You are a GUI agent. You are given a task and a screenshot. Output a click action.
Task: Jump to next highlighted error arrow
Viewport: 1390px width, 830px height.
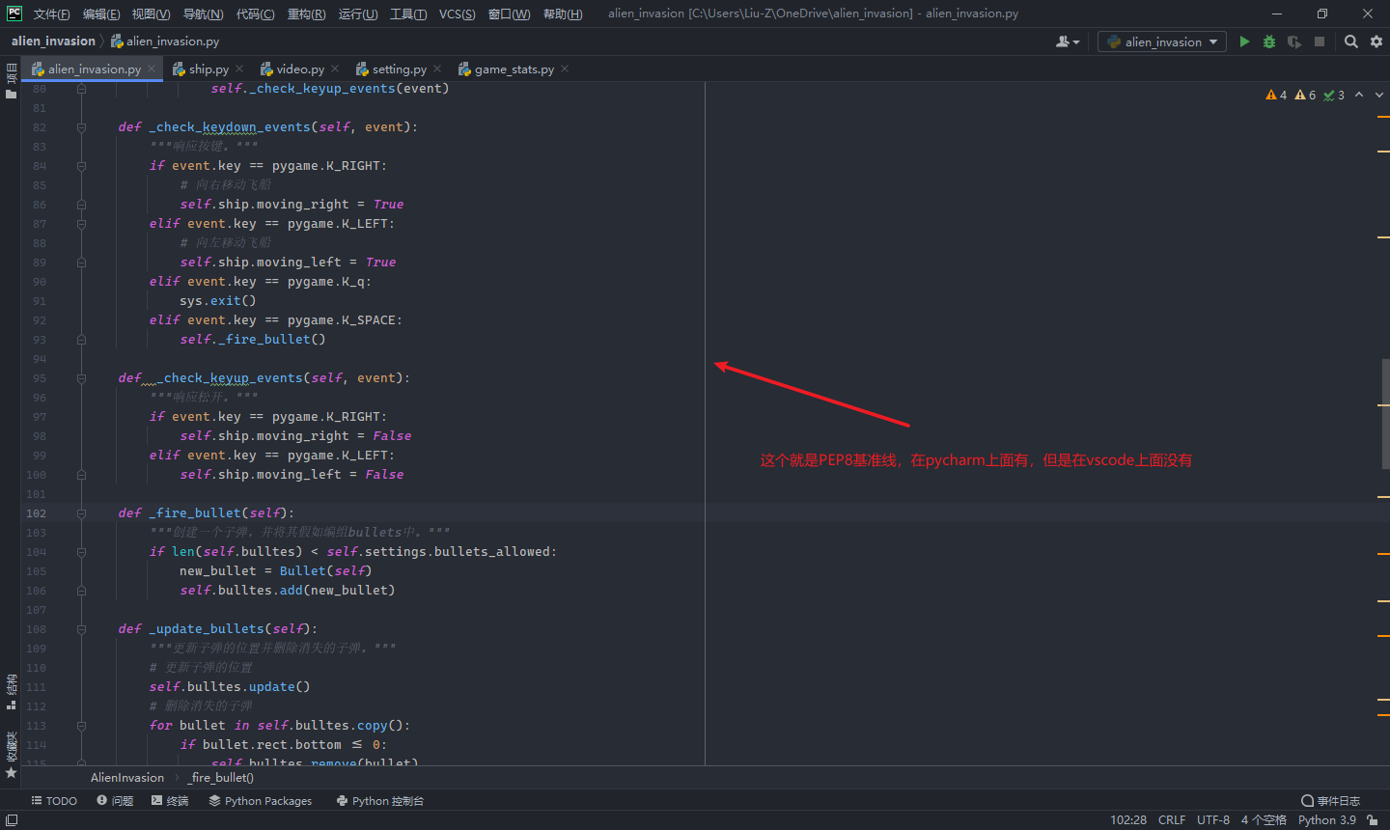(x=1378, y=95)
